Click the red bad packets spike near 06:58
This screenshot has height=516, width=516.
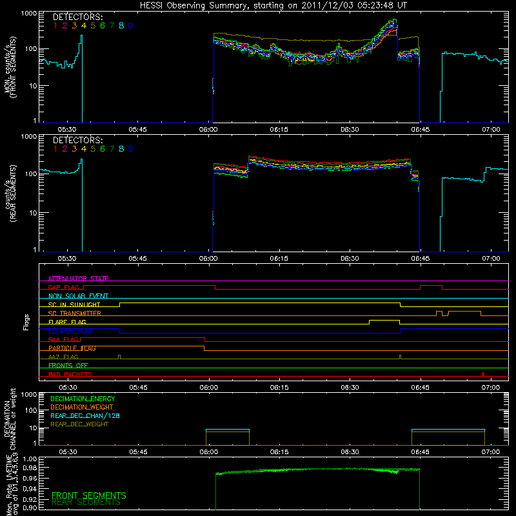coord(482,374)
